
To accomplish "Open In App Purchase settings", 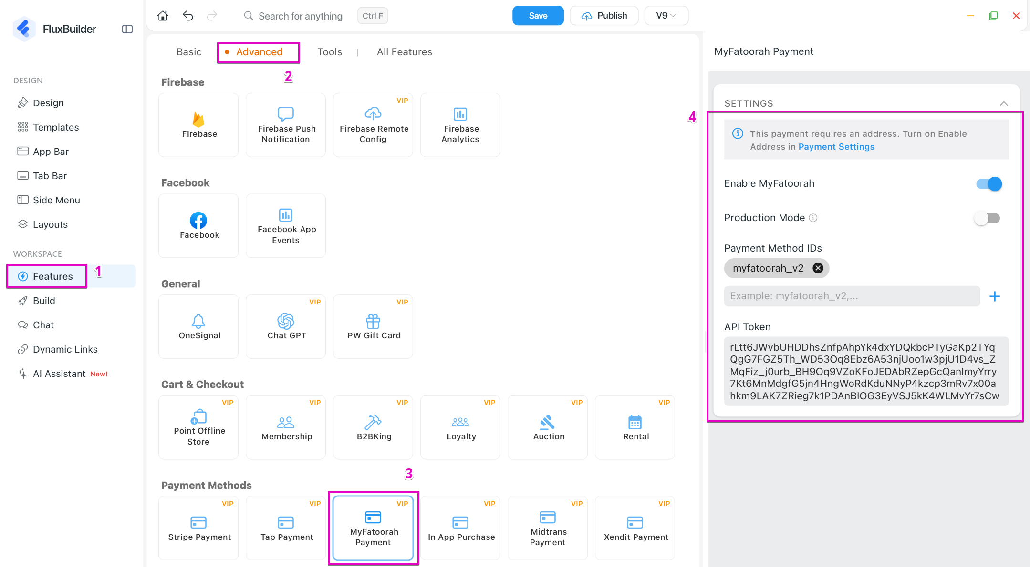I will (x=460, y=528).
